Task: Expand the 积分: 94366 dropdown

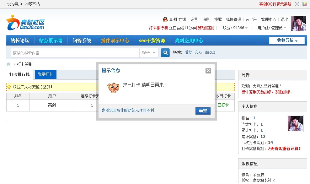Action: coord(235,28)
